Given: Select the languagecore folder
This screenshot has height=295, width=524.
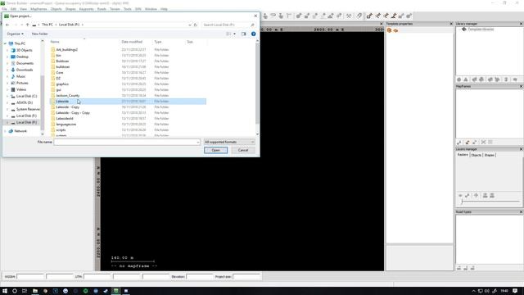Looking at the screenshot, I should click(66, 124).
